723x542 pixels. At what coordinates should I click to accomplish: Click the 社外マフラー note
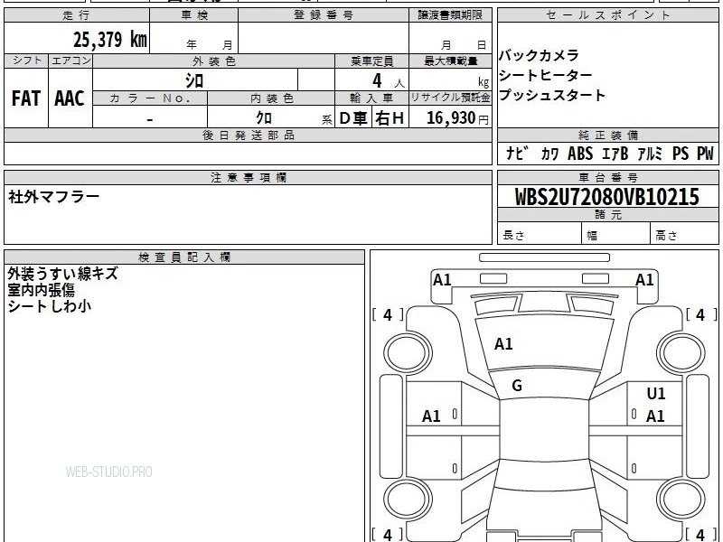tap(53, 197)
